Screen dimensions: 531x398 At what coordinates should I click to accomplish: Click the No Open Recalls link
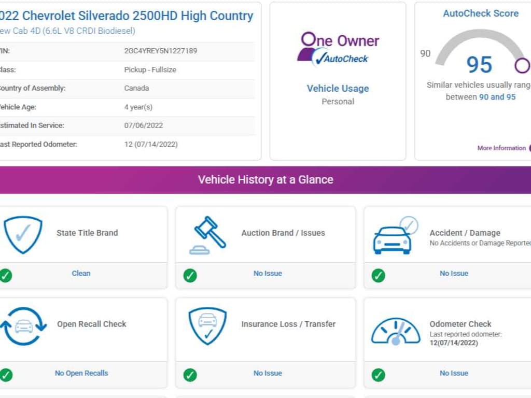(x=81, y=373)
